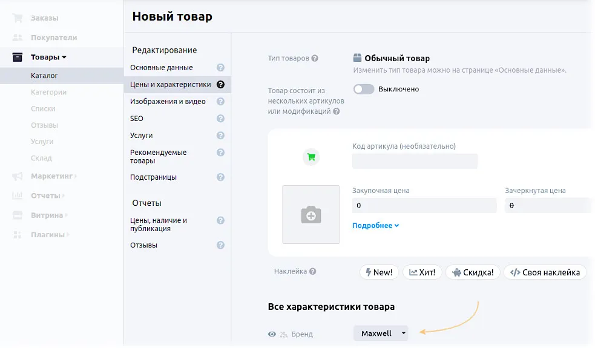Viewport: 595px width, 348px height.
Task: Go to Основные данные section
Action: point(161,68)
